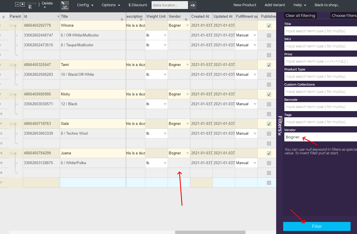This screenshot has height=234, width=357.
Task: Click the collapse-all minus icon in toolbar
Action: click(17, 4)
